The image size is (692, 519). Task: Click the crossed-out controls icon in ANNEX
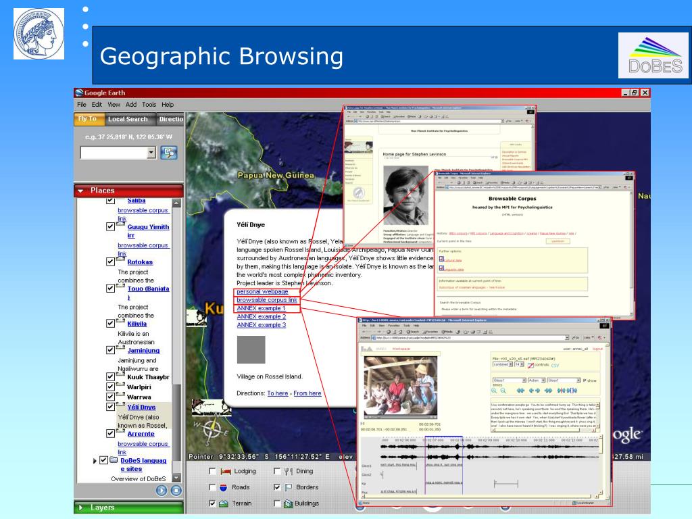point(530,366)
